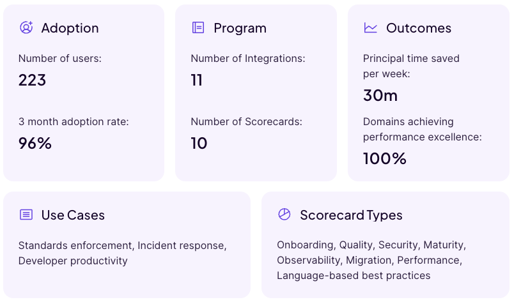Click the Scorecard Types pie chart icon
This screenshot has width=514, height=302.
[284, 215]
